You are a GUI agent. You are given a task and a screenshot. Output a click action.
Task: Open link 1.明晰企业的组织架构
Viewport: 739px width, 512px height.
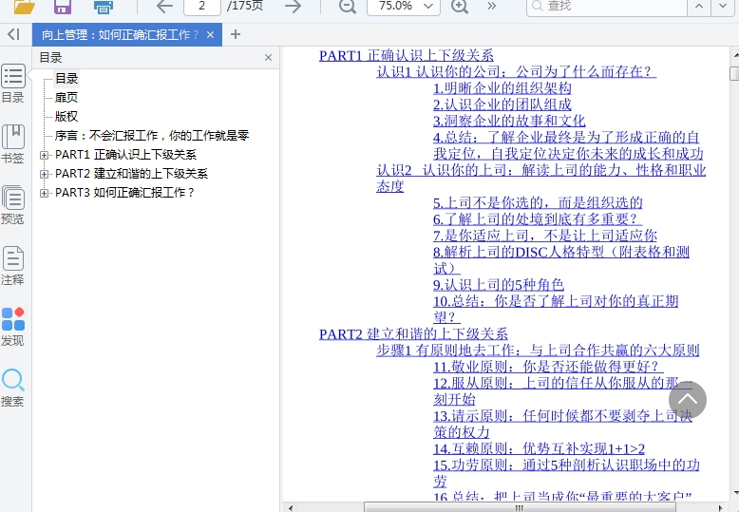point(502,88)
